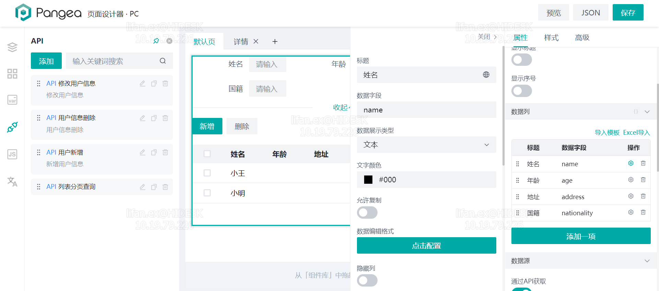659x291 pixels.
Task: Check the table header select-all checkbox
Action: [207, 154]
